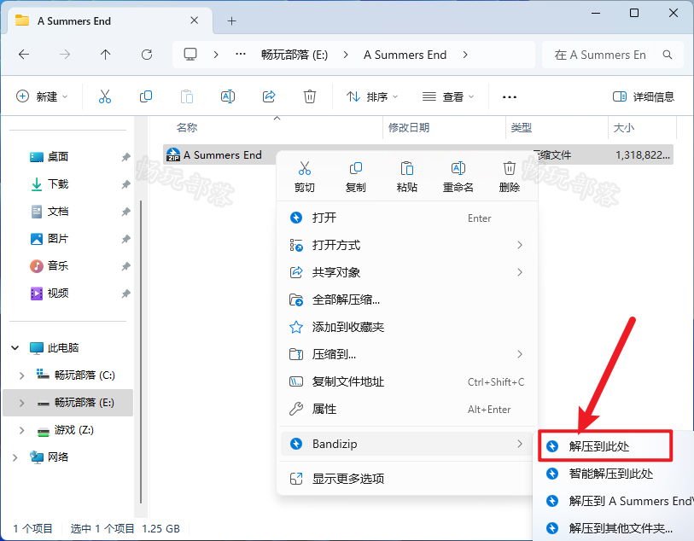This screenshot has height=541, width=694.
Task: Unpin 下载 using its pin icon
Action: click(126, 184)
